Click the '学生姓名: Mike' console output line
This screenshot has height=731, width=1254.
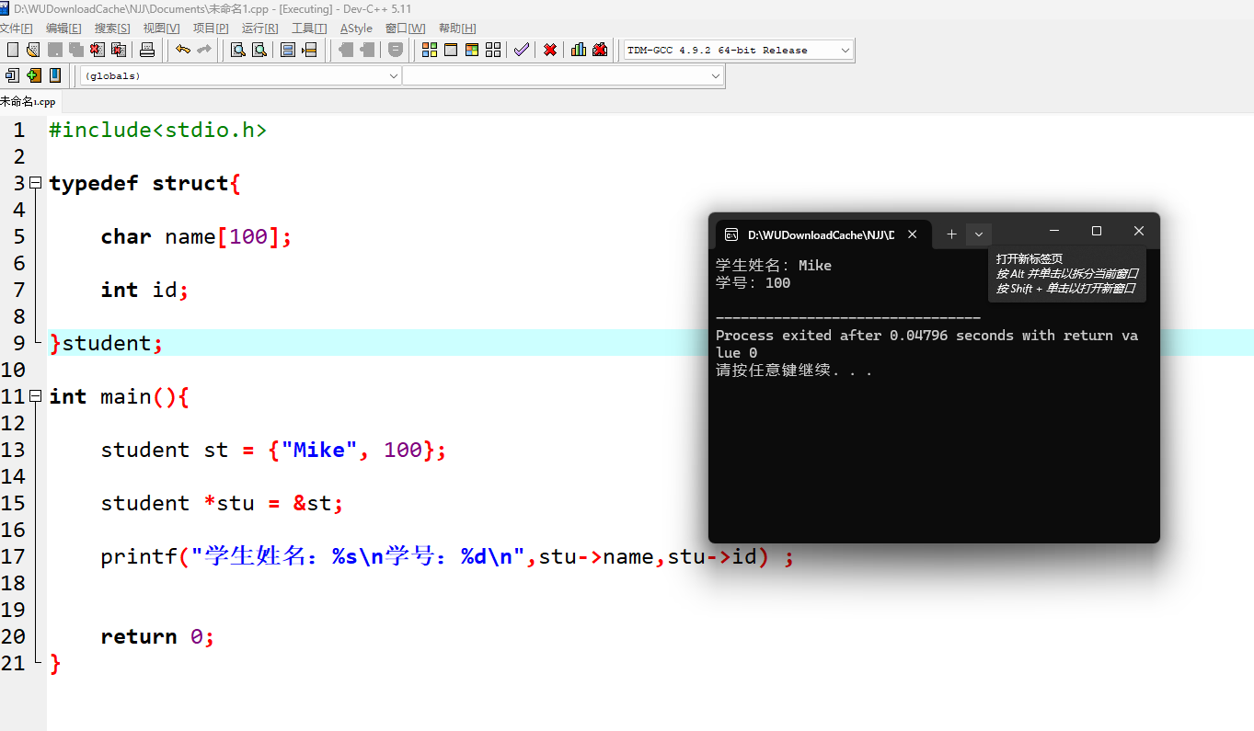(774, 266)
